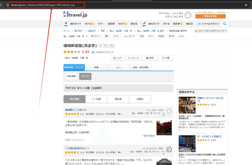Click the 国内旅行 breadcrumb link
Screen dimensions: 252x165
pyautogui.click(x=78, y=31)
